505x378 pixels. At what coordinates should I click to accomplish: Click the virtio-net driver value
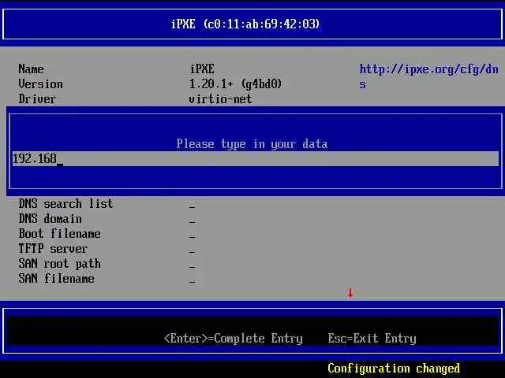click(x=220, y=99)
